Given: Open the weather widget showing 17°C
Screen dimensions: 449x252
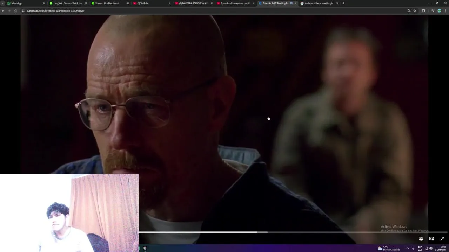Looking at the screenshot, I should pos(389,248).
